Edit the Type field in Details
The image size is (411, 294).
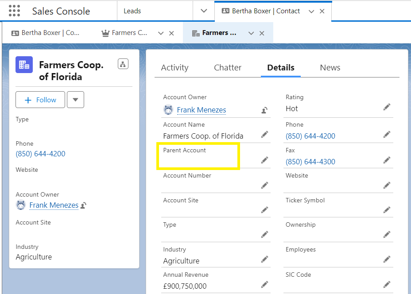tap(265, 234)
